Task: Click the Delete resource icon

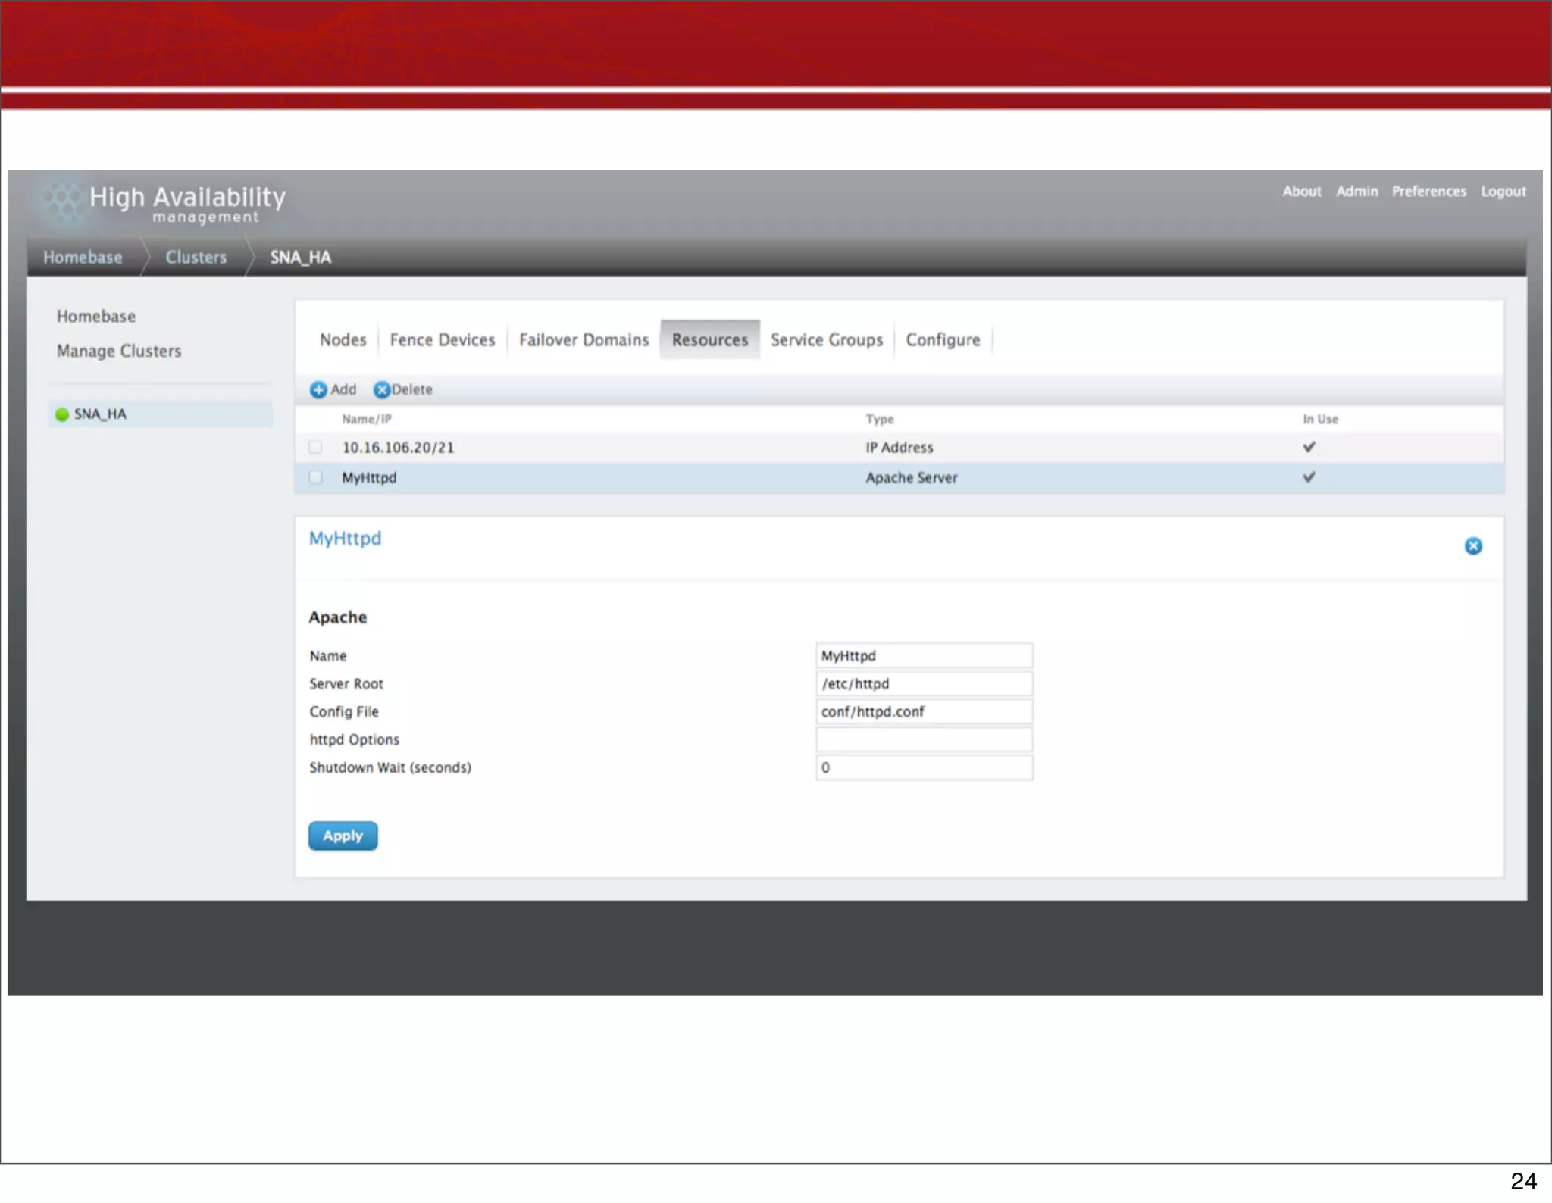Action: click(x=382, y=389)
